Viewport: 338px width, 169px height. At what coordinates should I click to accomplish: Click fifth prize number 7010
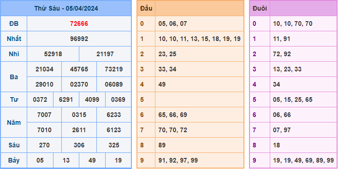44,130
